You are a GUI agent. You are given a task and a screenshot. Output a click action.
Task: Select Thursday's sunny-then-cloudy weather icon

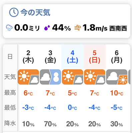point(28,77)
